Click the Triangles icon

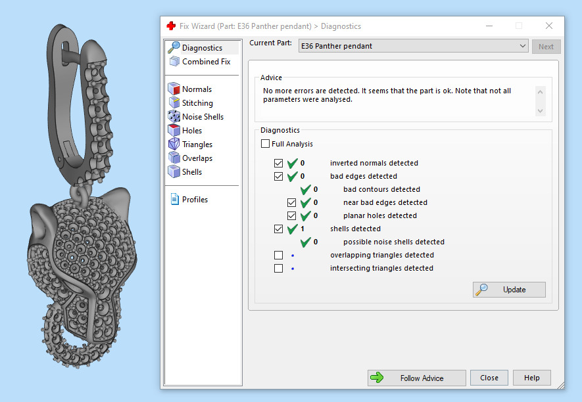tap(174, 144)
